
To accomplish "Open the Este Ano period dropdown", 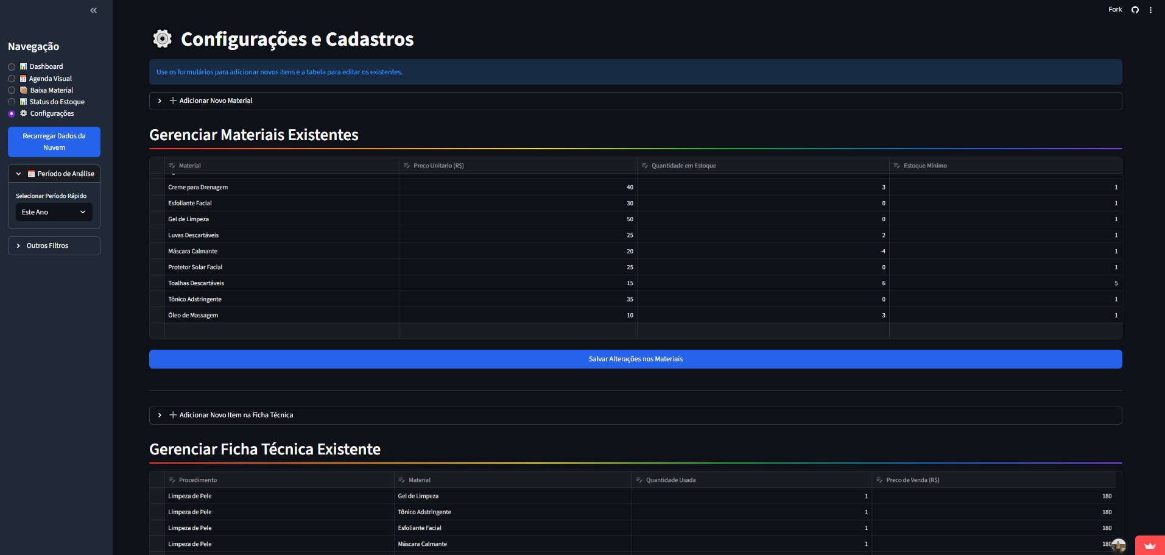I will (54, 212).
